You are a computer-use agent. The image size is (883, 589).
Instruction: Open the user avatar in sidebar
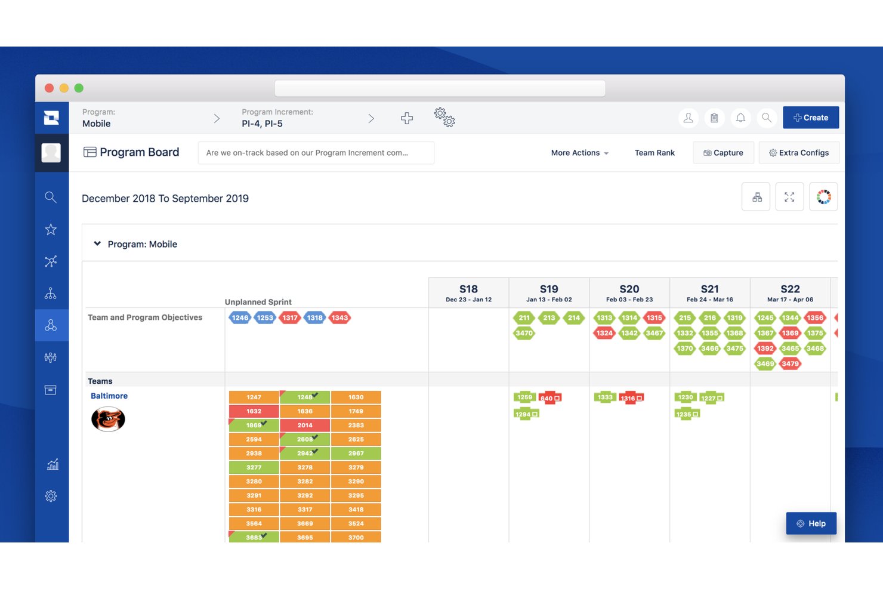tap(51, 153)
